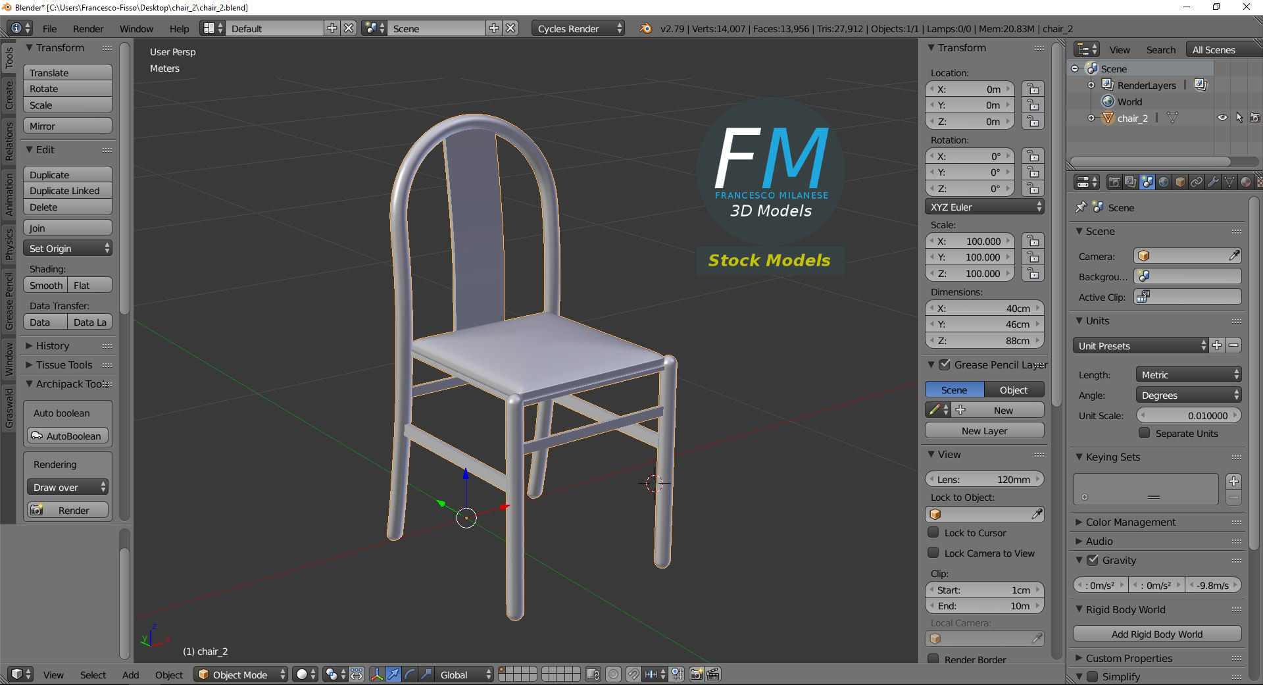Enable Lock Camera to View checkbox
The height and width of the screenshot is (685, 1263).
pos(933,553)
